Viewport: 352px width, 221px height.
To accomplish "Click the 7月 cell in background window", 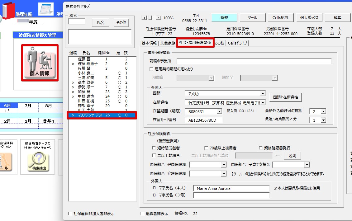I will 28,106.
